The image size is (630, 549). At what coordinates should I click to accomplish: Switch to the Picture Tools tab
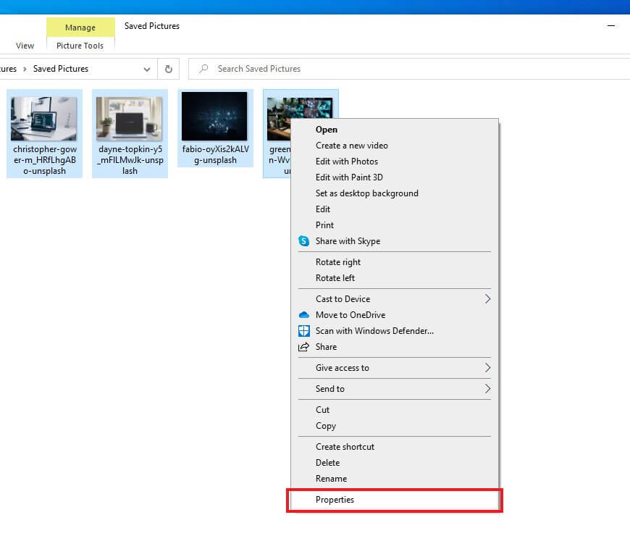80,46
